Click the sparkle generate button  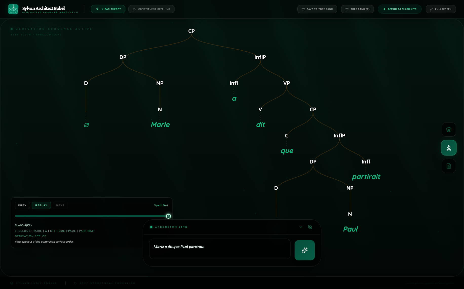[304, 250]
